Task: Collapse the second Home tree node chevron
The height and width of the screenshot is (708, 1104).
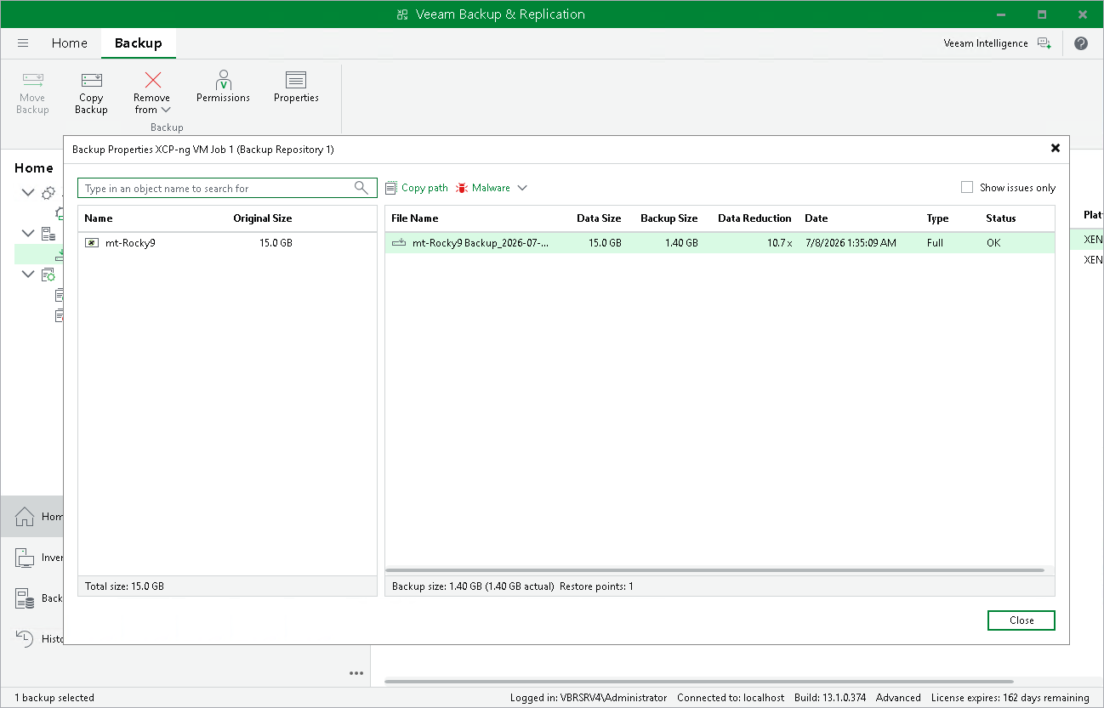Action: coord(28,233)
